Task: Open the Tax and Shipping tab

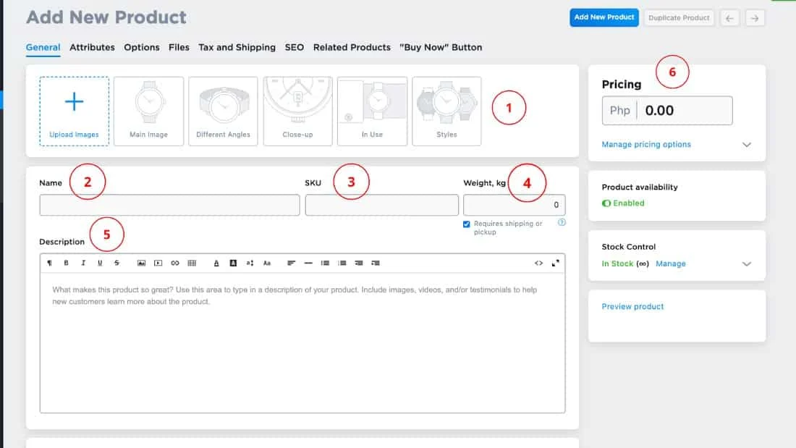Action: 237,47
